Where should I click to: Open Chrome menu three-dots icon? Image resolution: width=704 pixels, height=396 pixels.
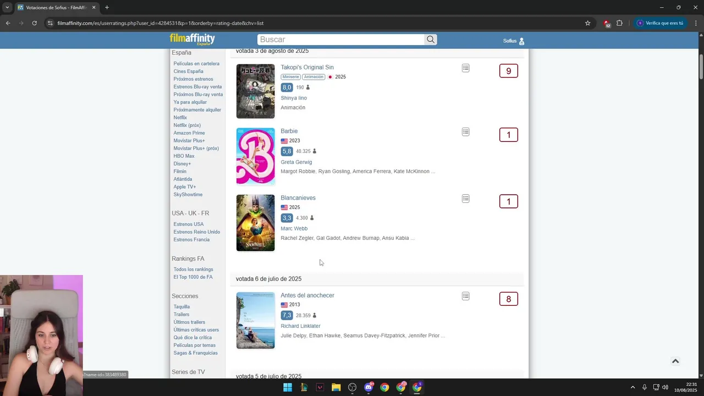(695, 23)
